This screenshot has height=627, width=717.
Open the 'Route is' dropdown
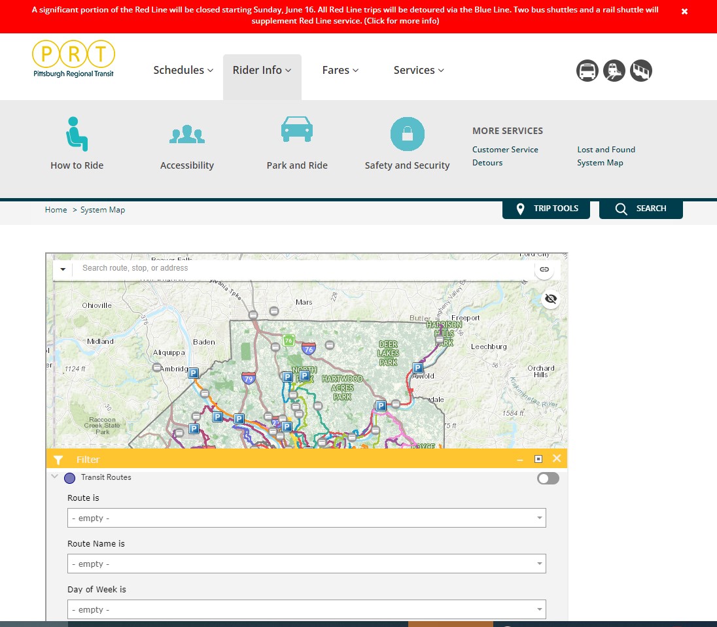[306, 517]
